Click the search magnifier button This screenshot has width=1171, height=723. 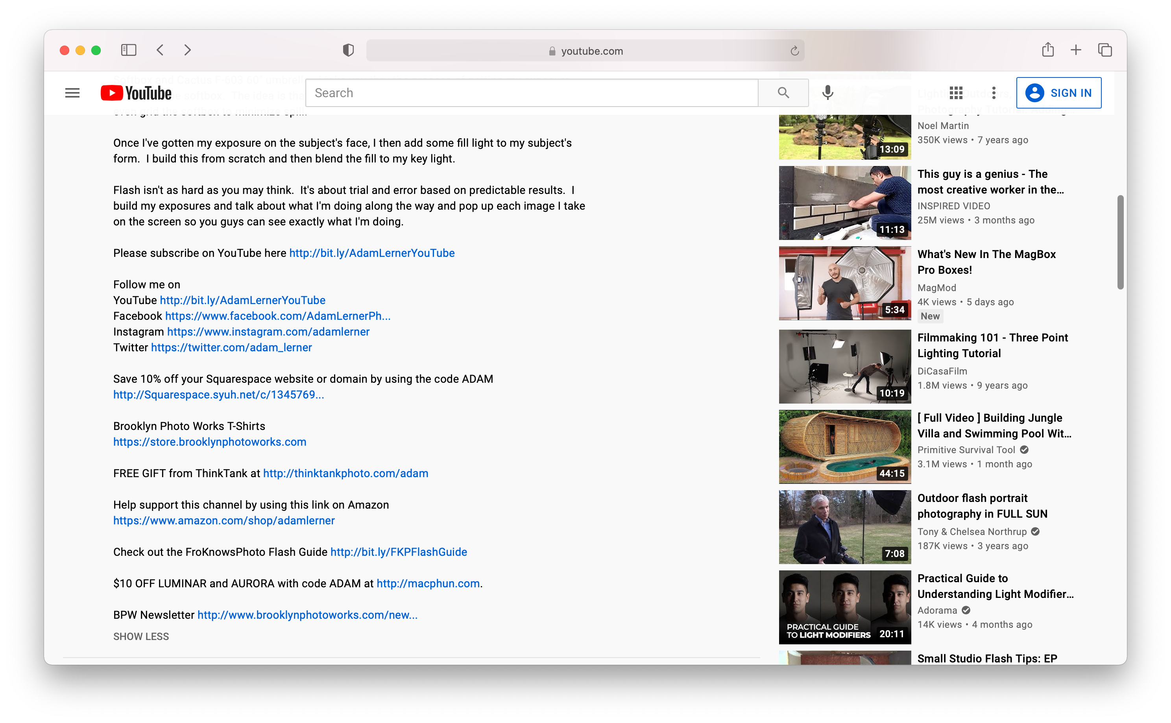[x=783, y=93]
